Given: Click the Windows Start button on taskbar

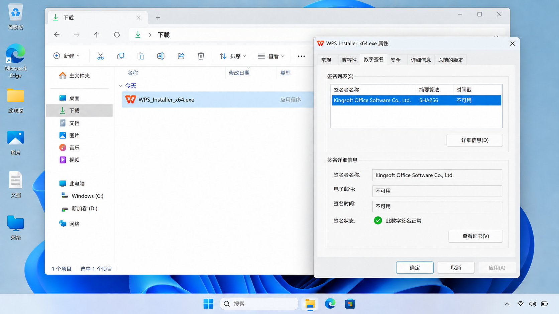Looking at the screenshot, I should (208, 304).
